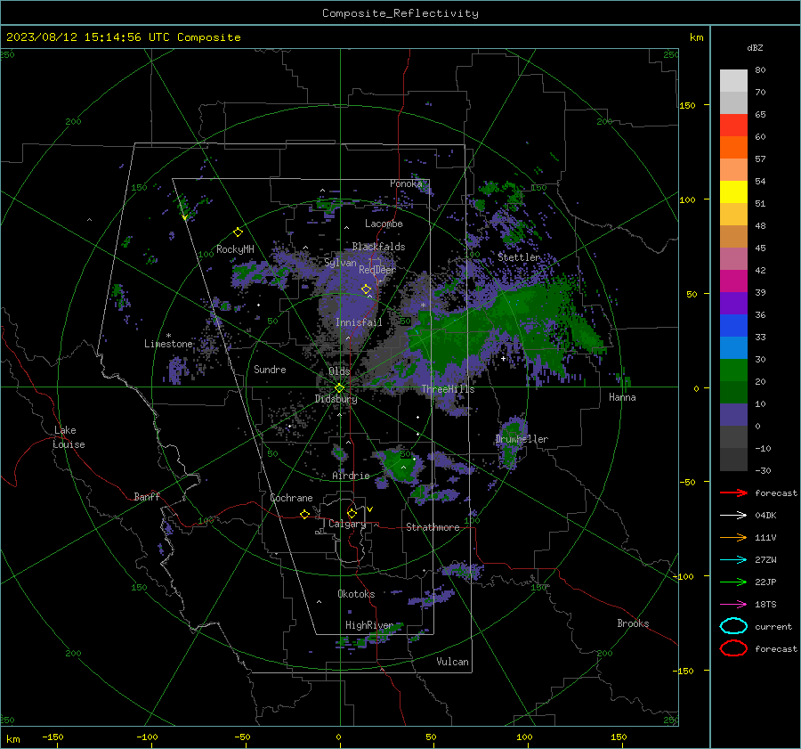The height and width of the screenshot is (749, 801).
Task: Click the echo cell over Drumheller
Action: point(511,441)
